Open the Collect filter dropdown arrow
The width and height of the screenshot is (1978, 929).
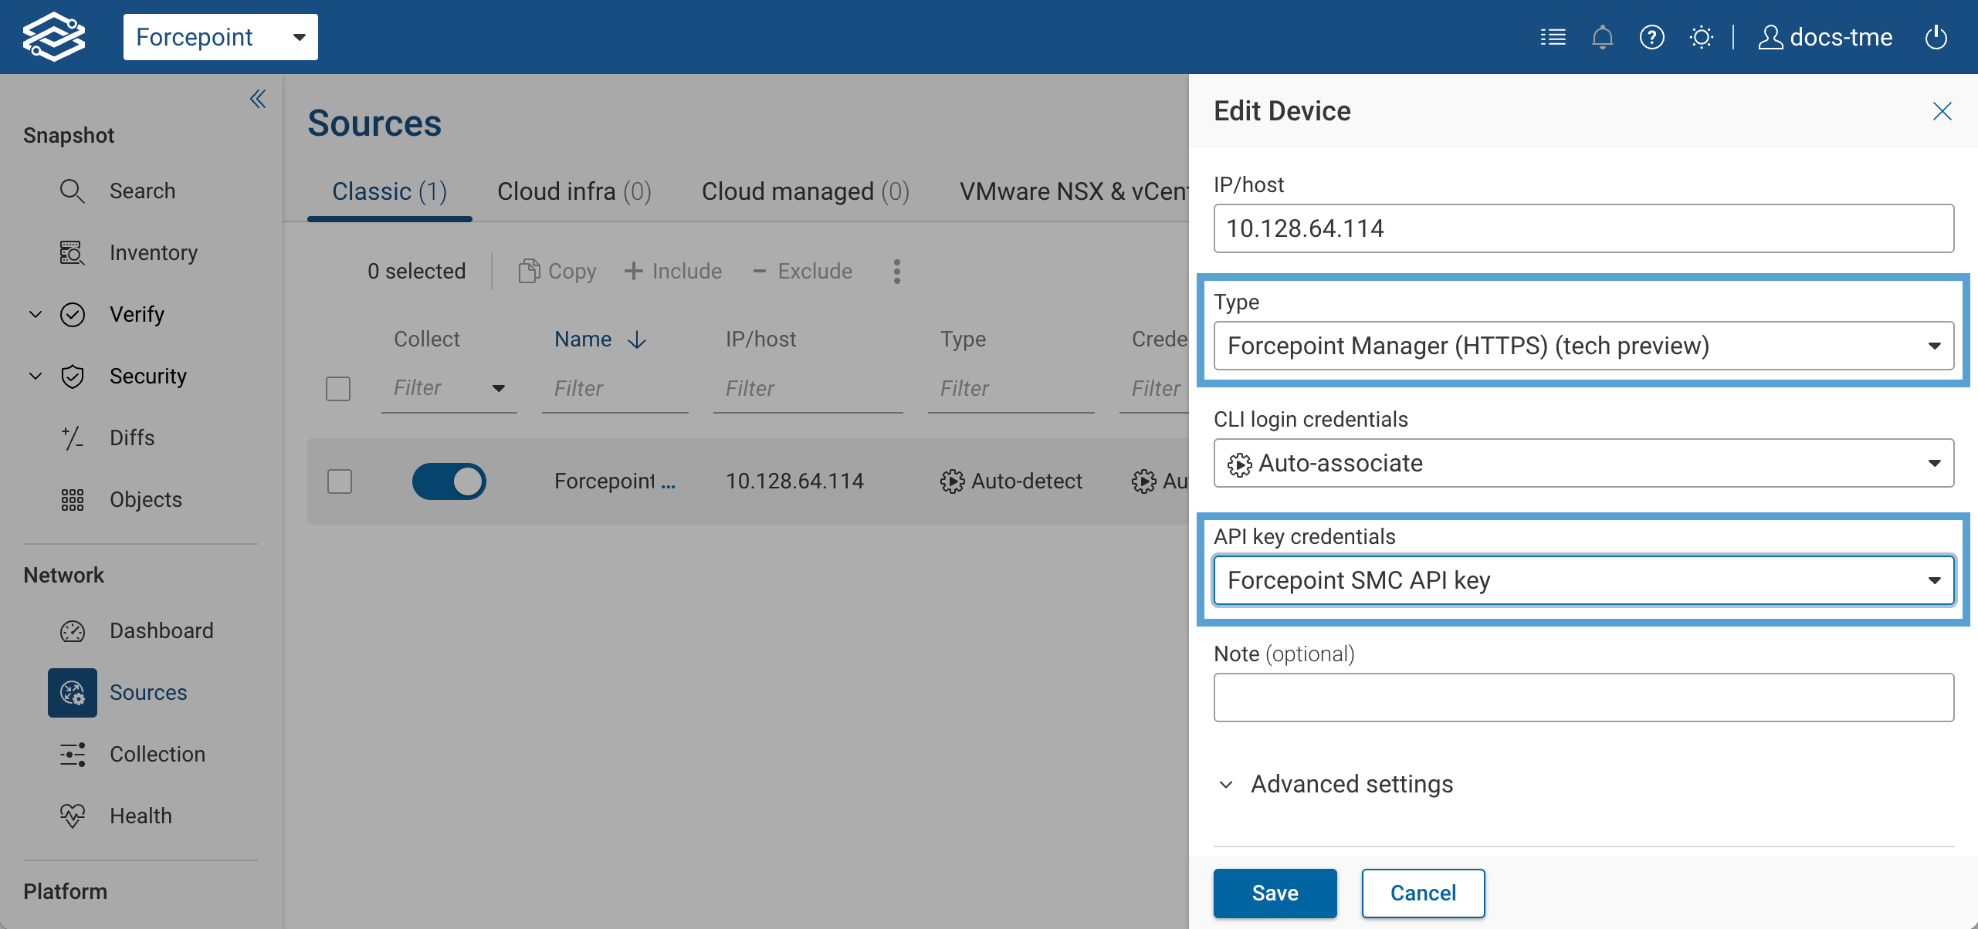[499, 389]
